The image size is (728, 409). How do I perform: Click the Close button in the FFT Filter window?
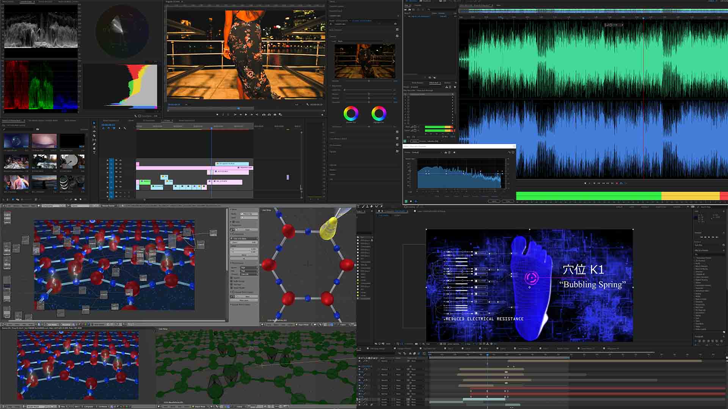tap(508, 201)
